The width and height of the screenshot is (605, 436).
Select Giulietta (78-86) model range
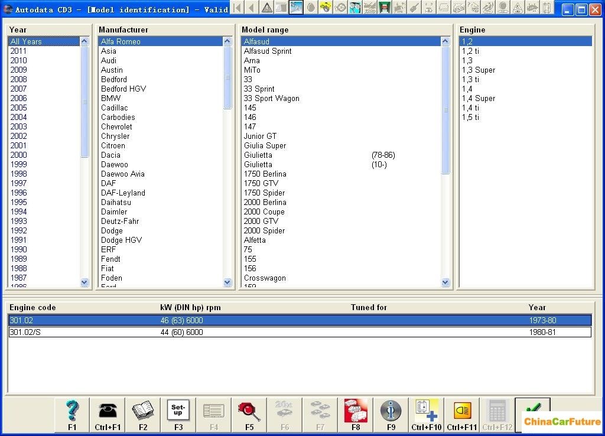click(x=341, y=155)
